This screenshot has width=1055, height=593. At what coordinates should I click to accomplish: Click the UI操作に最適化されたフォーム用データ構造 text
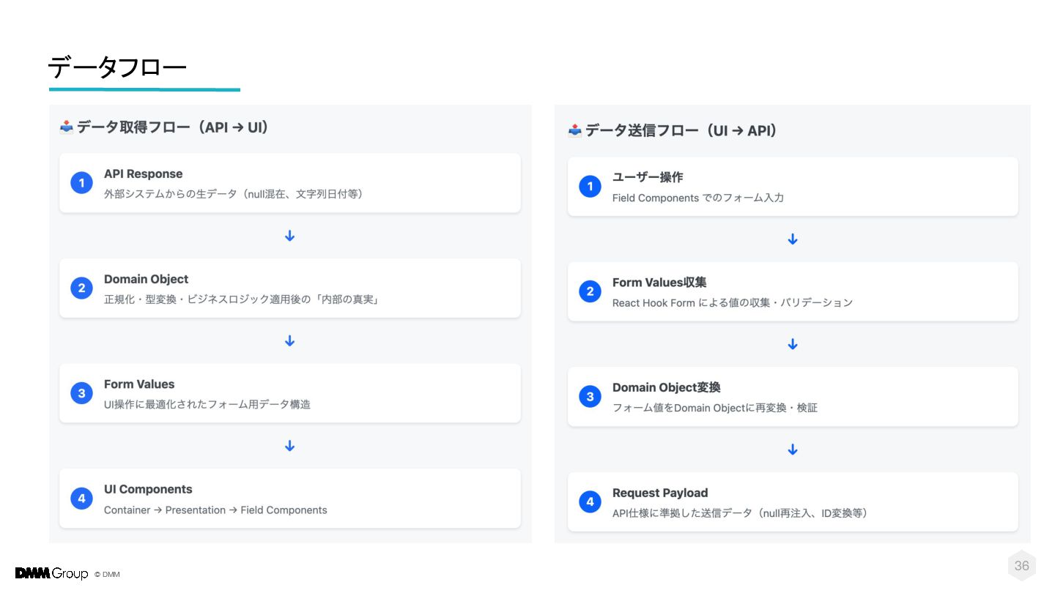(207, 404)
